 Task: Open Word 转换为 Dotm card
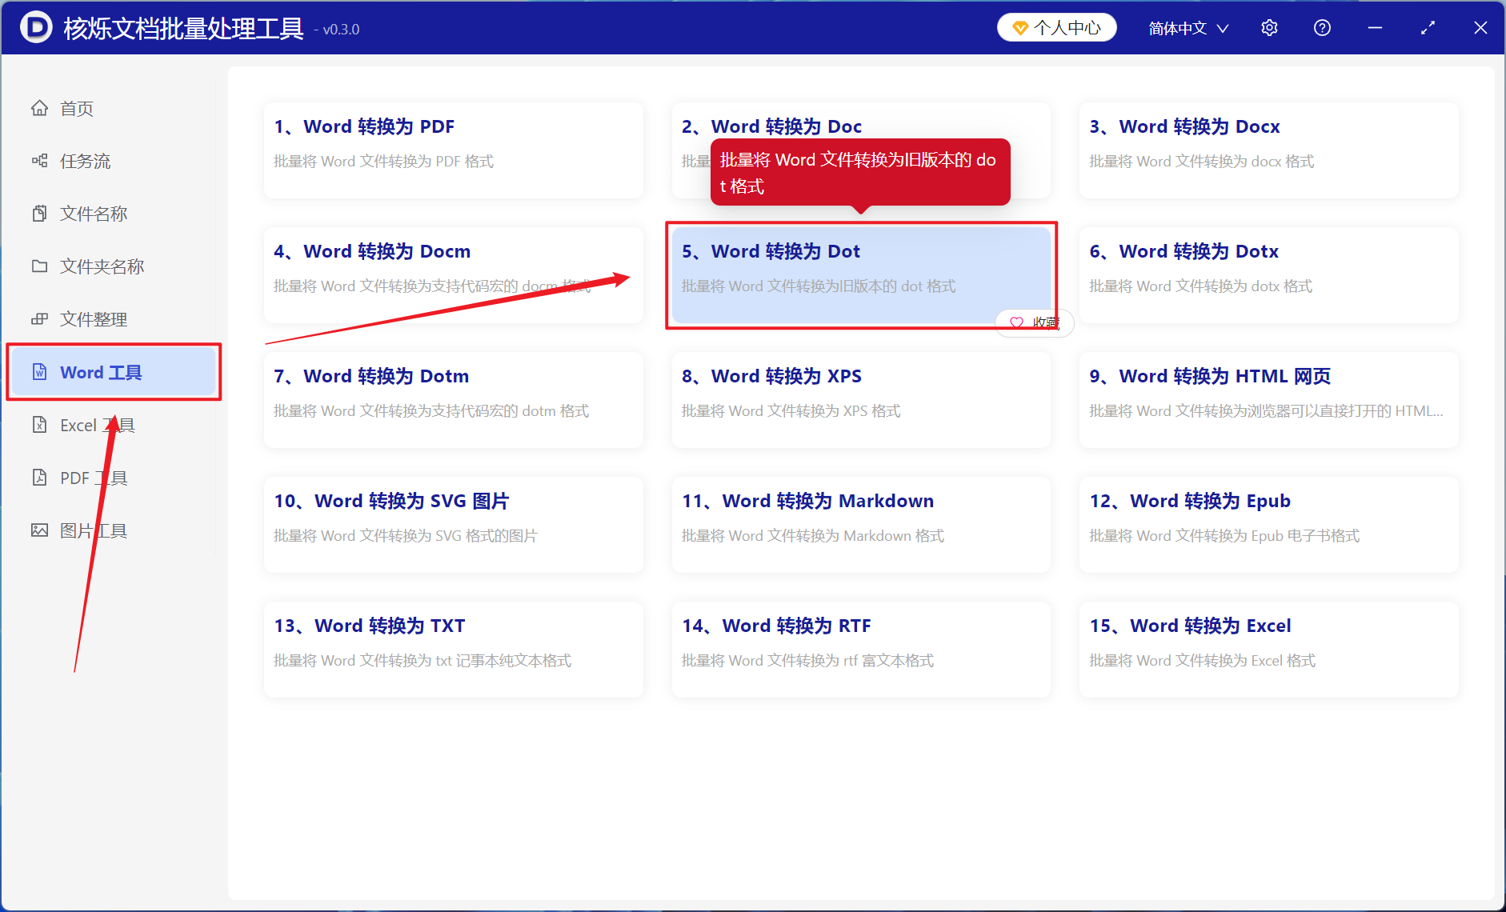click(454, 399)
